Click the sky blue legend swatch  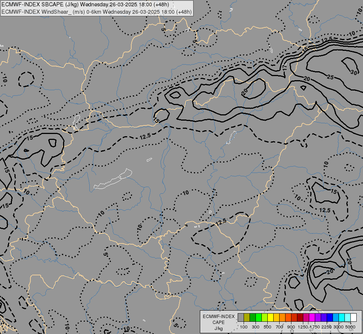pos(336,317)
